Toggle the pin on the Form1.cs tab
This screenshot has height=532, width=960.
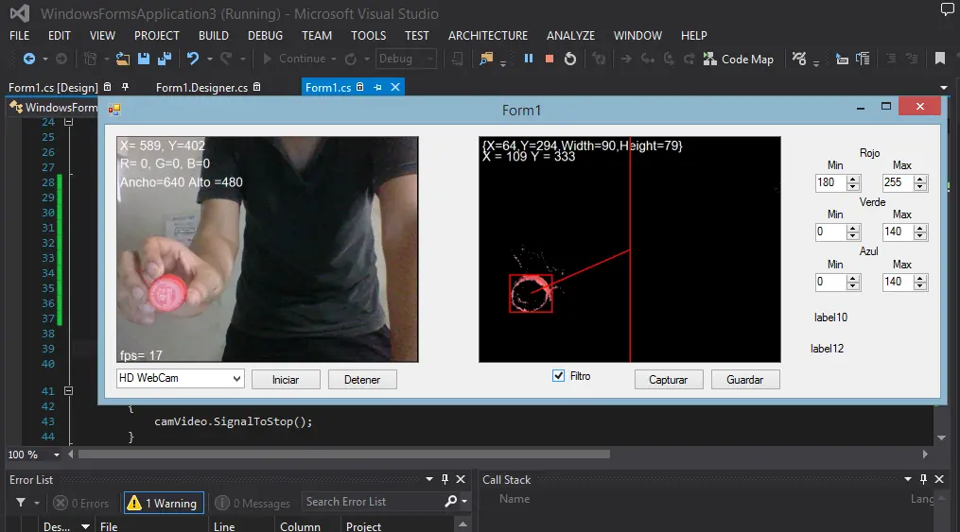tap(377, 87)
